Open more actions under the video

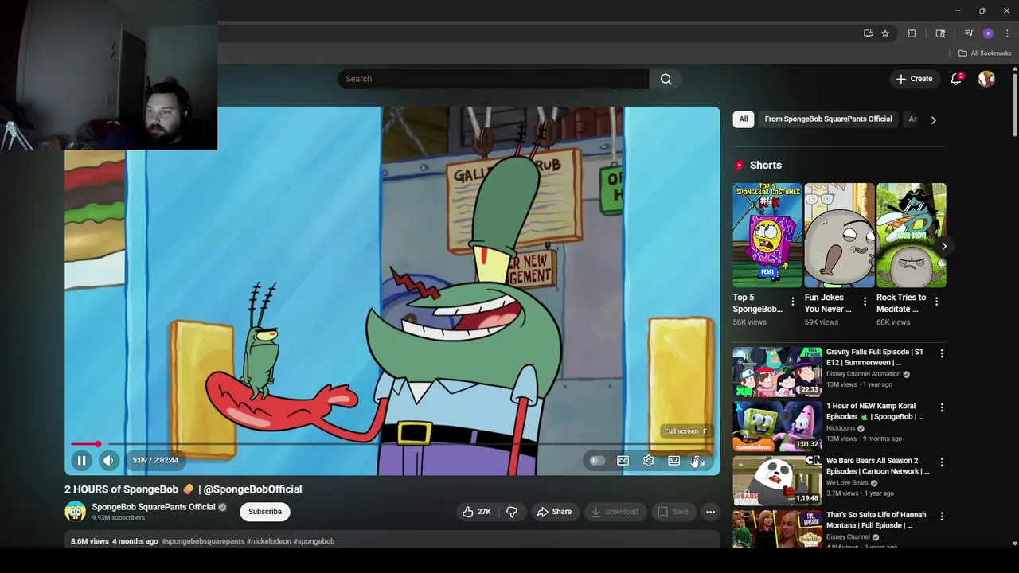point(710,512)
